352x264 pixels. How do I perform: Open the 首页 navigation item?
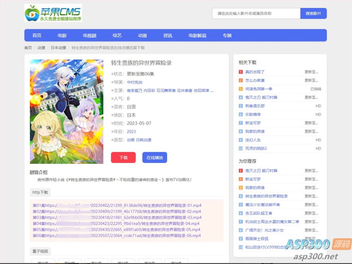point(37,35)
